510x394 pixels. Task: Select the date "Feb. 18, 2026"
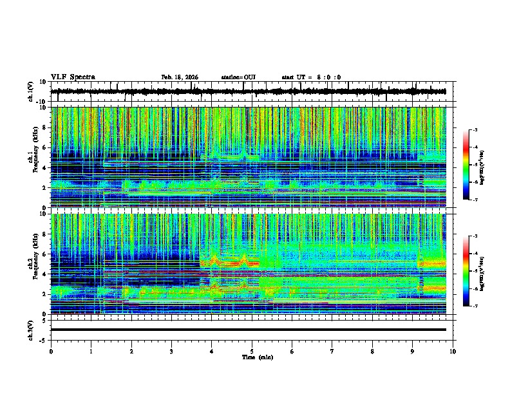[x=180, y=77]
